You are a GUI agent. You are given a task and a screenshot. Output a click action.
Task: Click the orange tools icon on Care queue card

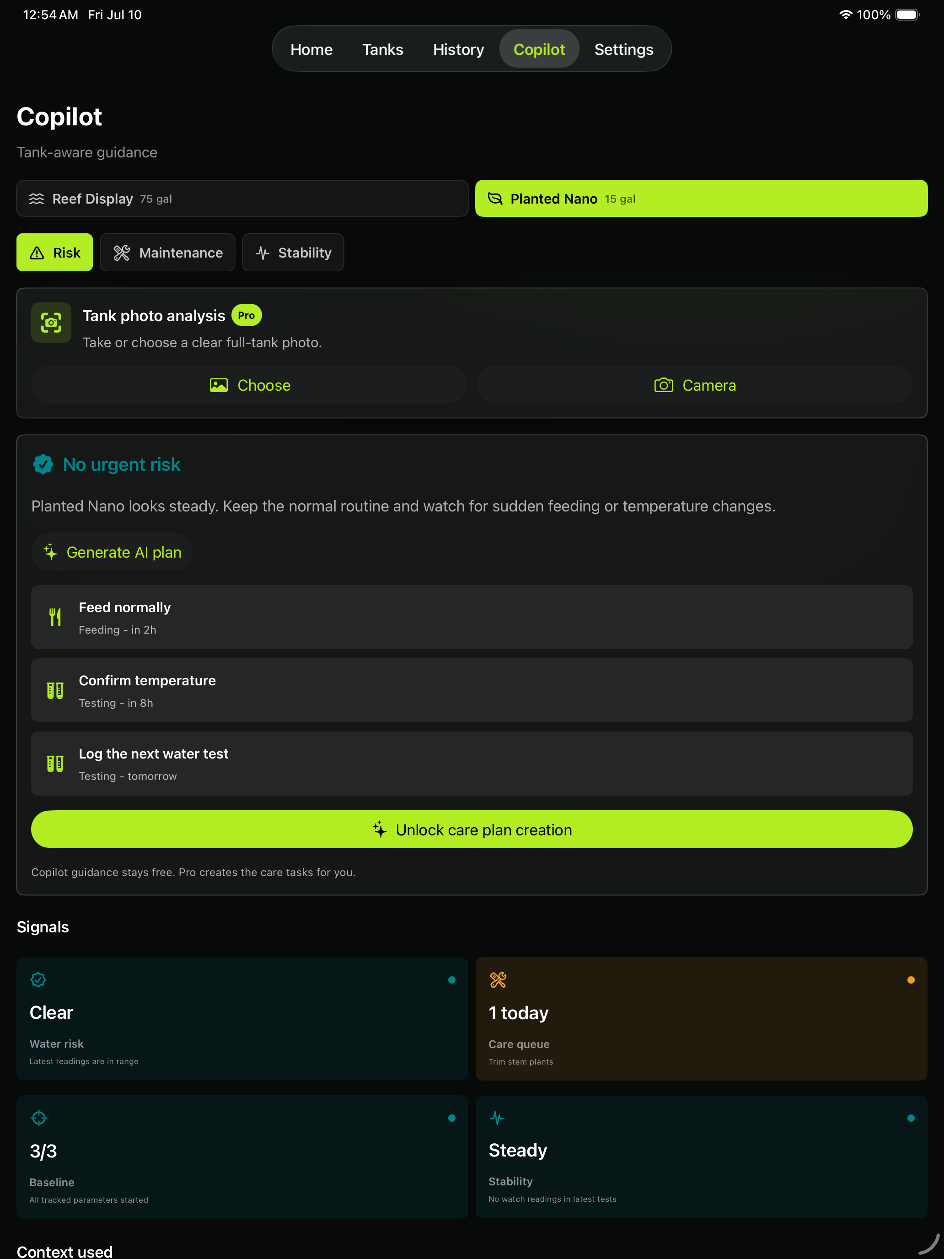[x=498, y=980]
